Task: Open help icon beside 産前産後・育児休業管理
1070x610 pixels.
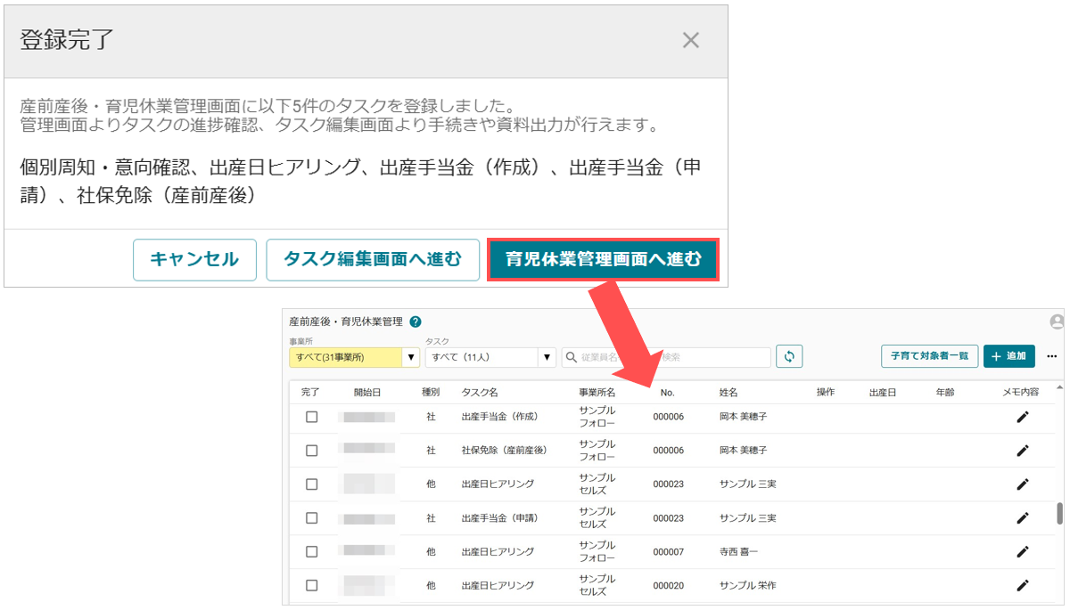Action: point(416,322)
